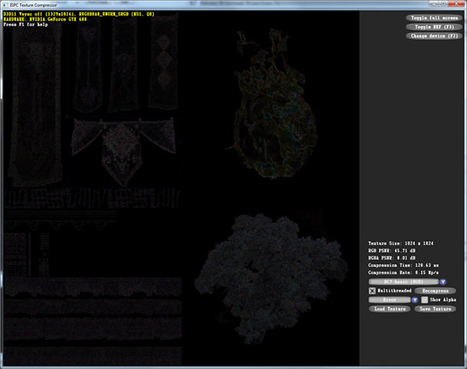Viewport: 467px width, 369px height.
Task: Select the 'Texture Size: 1024 x 1024' text
Action: click(x=401, y=243)
